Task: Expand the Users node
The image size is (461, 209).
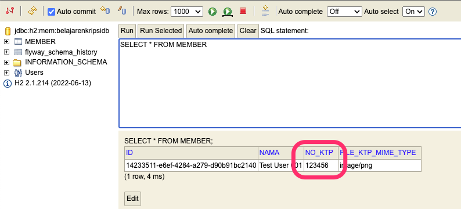Action: pyautogui.click(x=6, y=73)
